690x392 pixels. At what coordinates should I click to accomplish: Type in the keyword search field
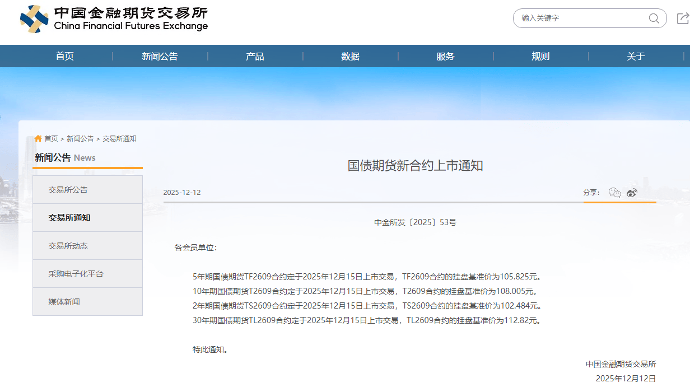pyautogui.click(x=582, y=18)
